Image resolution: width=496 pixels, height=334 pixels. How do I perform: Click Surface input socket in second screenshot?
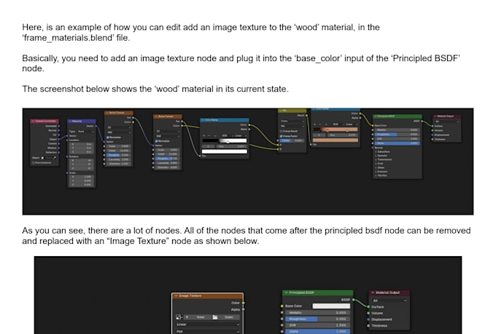[368, 307]
